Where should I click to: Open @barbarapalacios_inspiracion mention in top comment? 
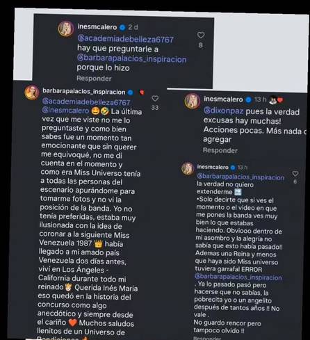132,58
